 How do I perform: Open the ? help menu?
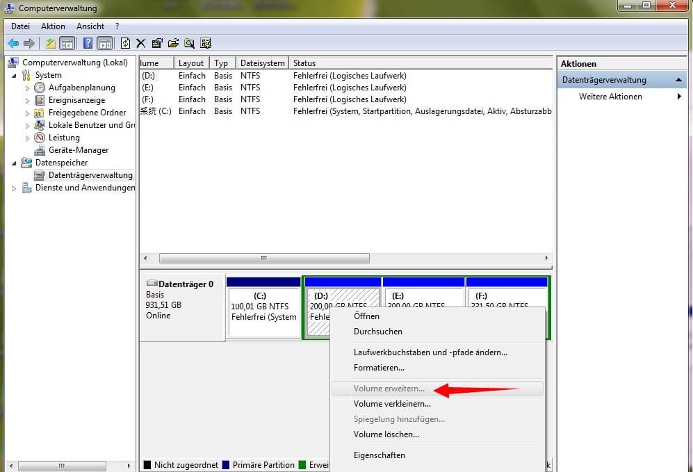coord(117,26)
